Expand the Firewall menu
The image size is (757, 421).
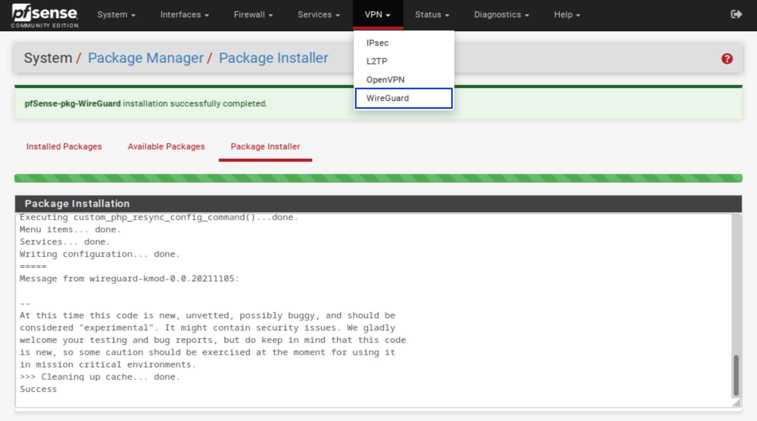click(x=253, y=15)
